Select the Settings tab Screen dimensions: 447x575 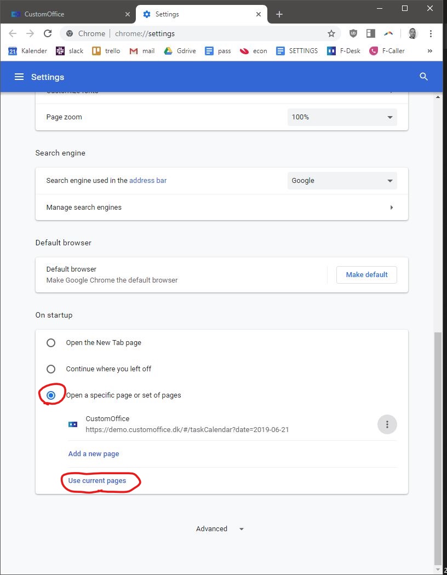201,14
